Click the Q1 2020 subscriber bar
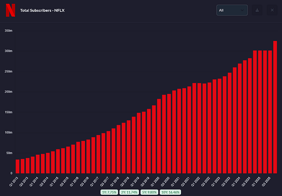The image size is (282, 196). pyautogui.click(x=159, y=136)
